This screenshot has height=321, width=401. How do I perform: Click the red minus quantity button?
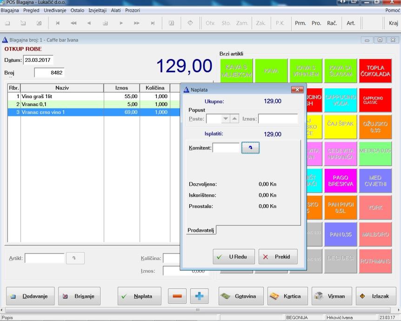pyautogui.click(x=177, y=296)
